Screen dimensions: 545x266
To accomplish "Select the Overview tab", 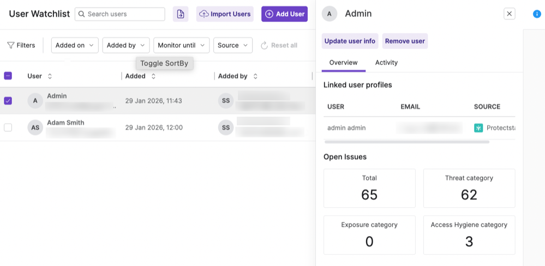I will (344, 63).
